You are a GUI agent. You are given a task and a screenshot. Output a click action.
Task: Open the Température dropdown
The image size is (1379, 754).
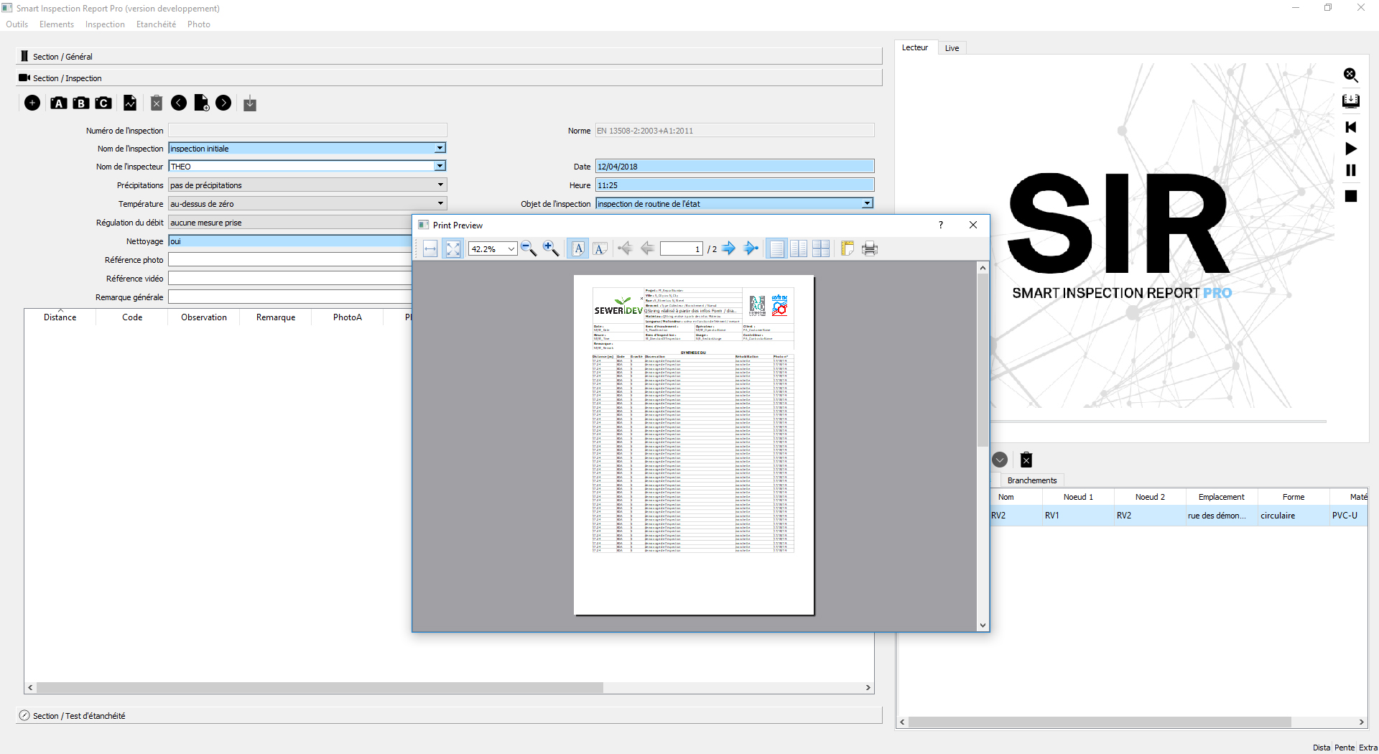click(x=440, y=204)
